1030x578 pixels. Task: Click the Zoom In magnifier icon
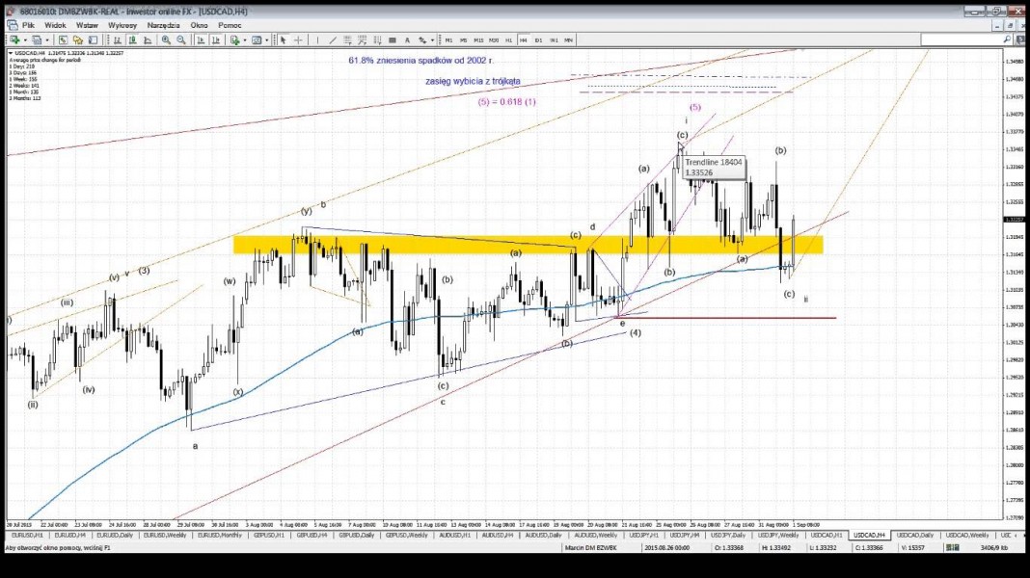(x=166, y=40)
